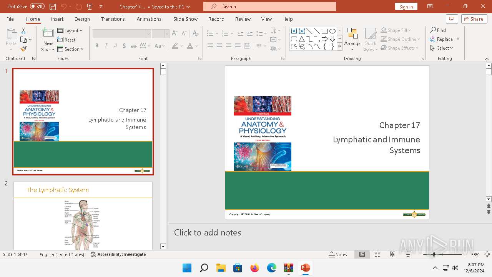Image resolution: width=492 pixels, height=277 pixels.
Task: Click the zoom slider handle
Action: click(x=434, y=254)
